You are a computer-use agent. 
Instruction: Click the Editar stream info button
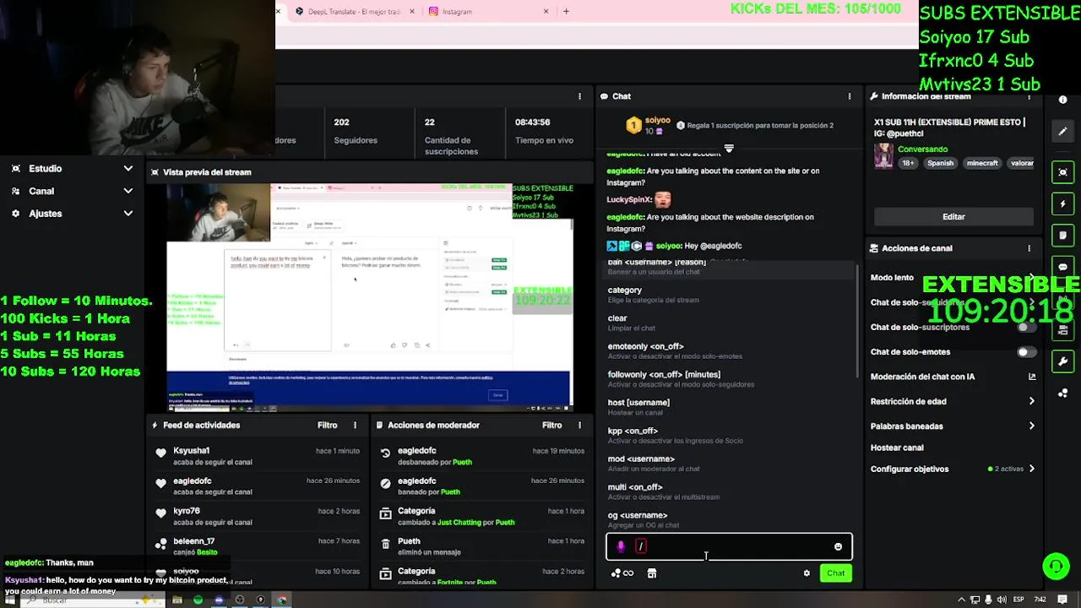click(x=953, y=217)
